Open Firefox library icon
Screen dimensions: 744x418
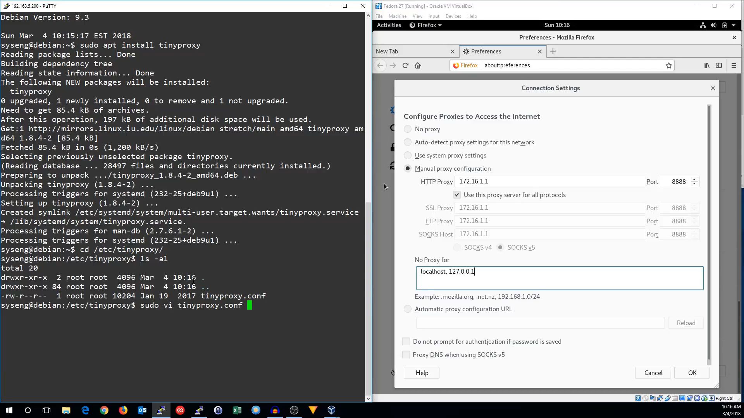(706, 65)
